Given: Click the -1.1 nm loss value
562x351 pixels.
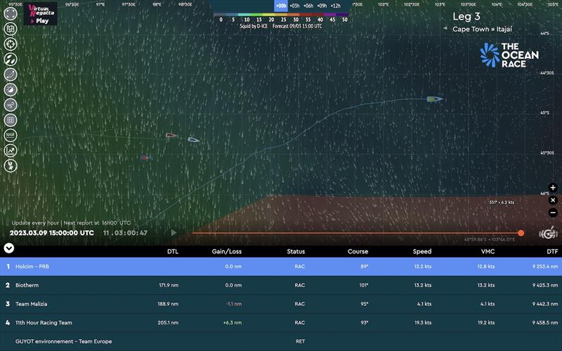Looking at the screenshot, I should coord(234,304).
